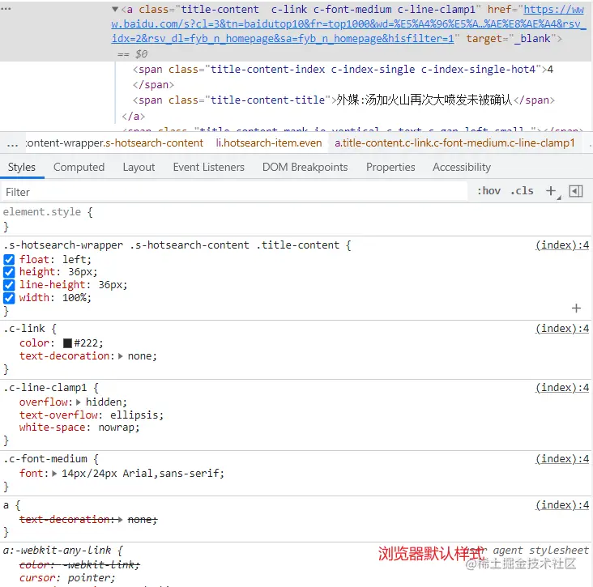
Task: Click the element.style rule selector
Action: tap(42, 212)
